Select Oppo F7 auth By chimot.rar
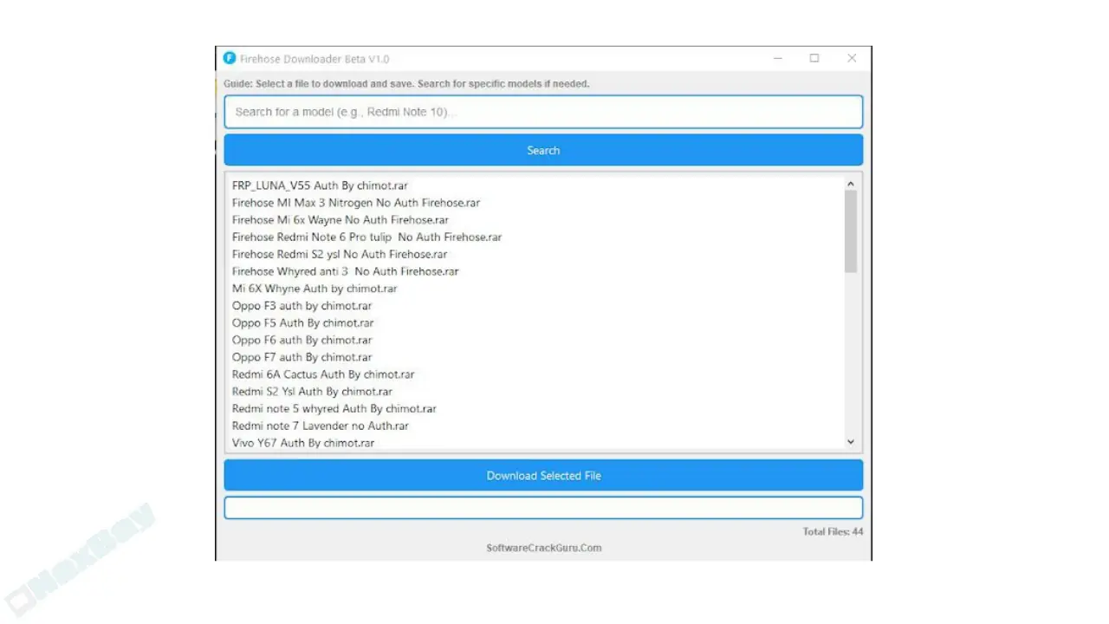Screen dimensions: 1109x624 point(302,357)
